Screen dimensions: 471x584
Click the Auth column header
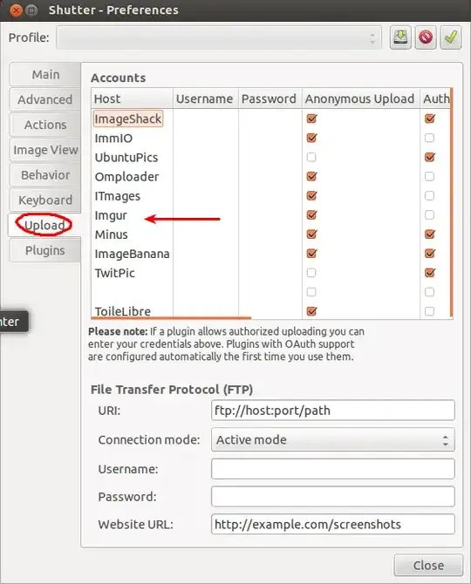[x=435, y=98]
